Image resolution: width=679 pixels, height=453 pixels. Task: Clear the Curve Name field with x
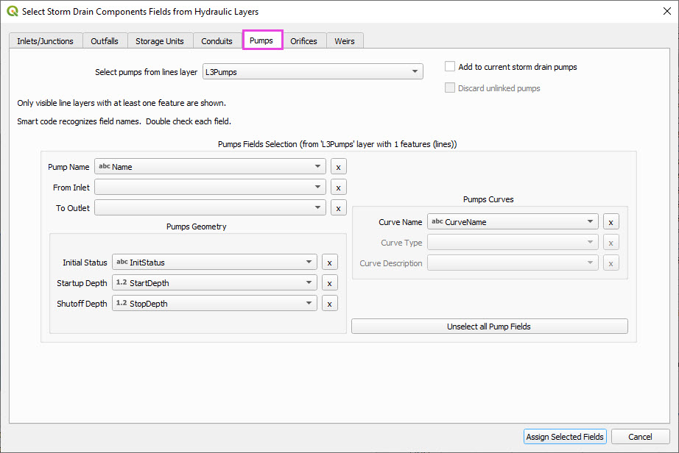[x=611, y=222]
